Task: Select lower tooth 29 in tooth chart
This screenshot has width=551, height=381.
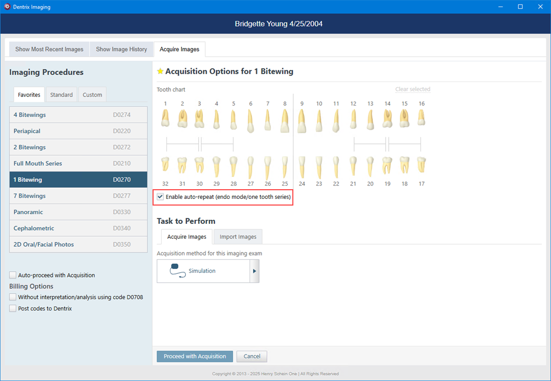Action: tap(216, 166)
